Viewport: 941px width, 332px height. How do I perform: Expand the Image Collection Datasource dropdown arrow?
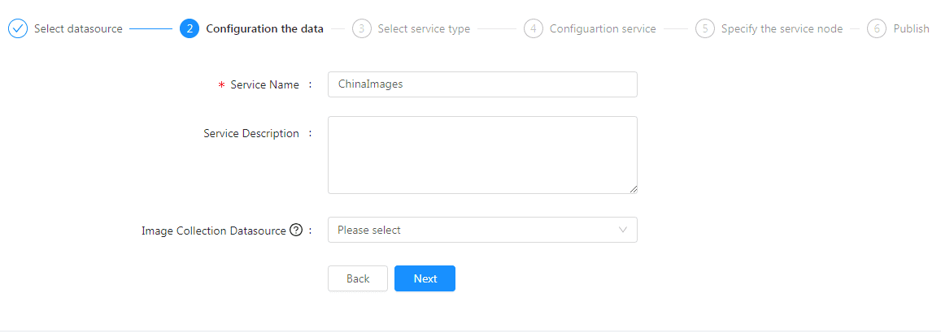623,230
